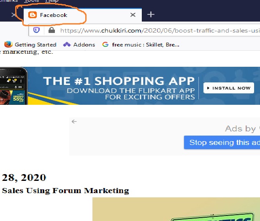Viewport: 260px width, 221px height.
Task: Open the Help menu
Action: 51,1
